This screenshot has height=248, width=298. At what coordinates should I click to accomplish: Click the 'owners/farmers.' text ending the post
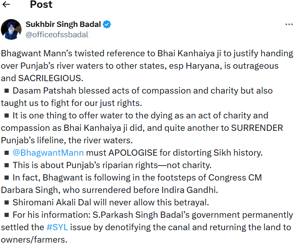(34, 240)
